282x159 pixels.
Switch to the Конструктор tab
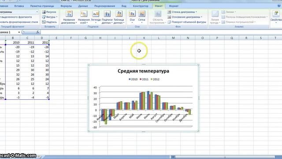(141, 6)
